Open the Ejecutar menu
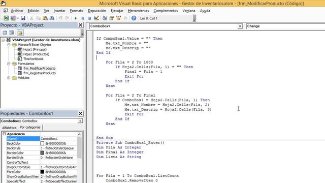 coord(117,11)
